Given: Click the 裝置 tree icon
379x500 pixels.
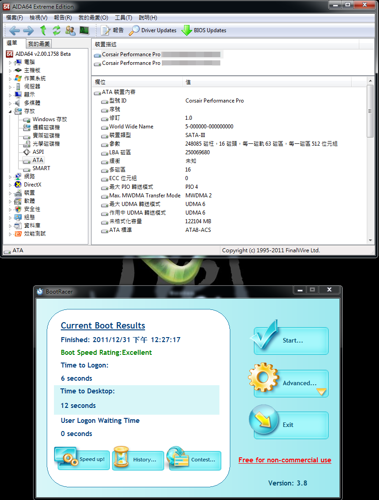Looking at the screenshot, I should click(x=18, y=192).
